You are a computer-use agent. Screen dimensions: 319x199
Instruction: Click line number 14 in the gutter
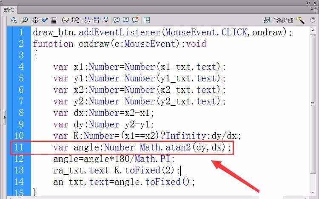coord(19,182)
